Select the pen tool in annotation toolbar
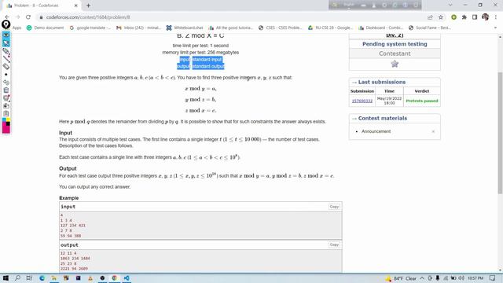The image size is (503, 283). point(6,50)
